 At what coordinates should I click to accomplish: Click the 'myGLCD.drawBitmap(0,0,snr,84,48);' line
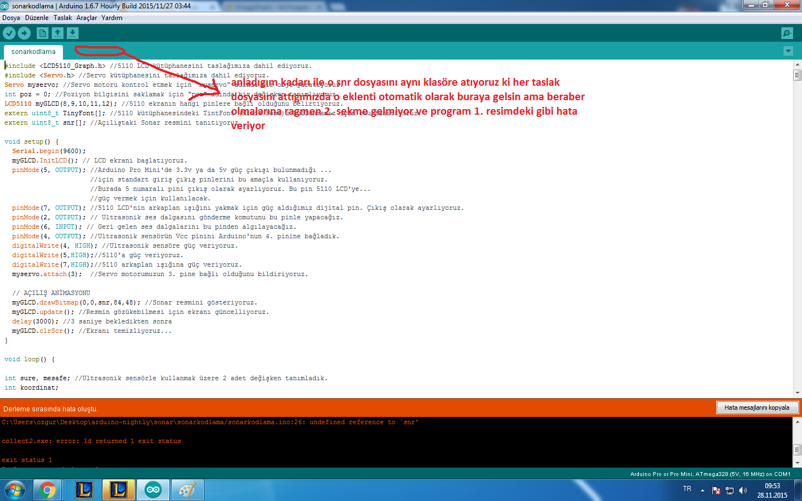(x=135, y=302)
